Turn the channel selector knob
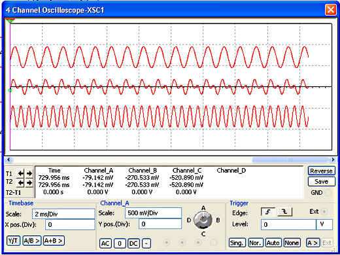This screenshot has height=255, width=340. point(203,220)
